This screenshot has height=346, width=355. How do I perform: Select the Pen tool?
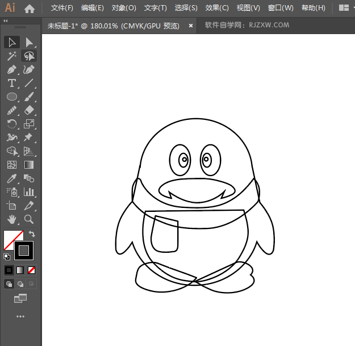click(x=11, y=69)
